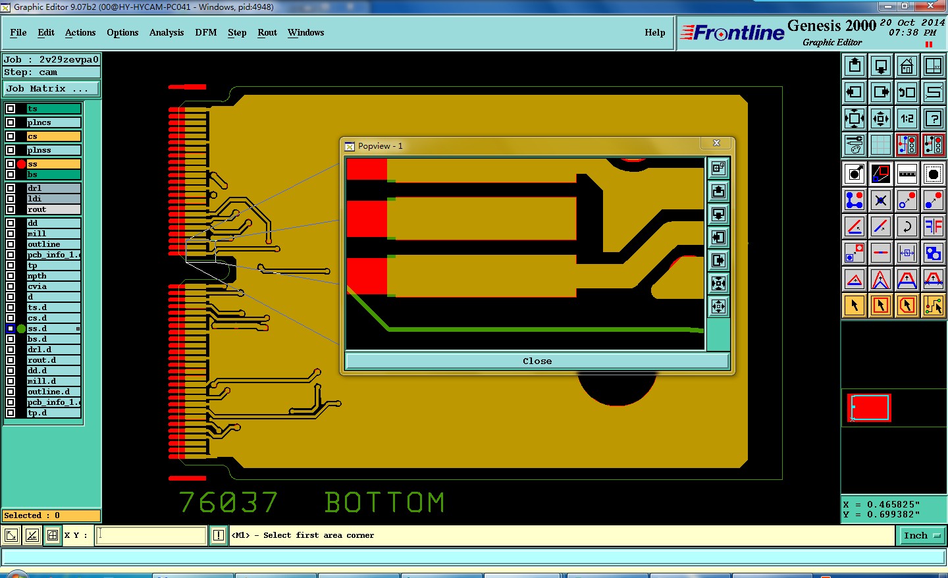
Task: Click the Popview pan down icon
Action: coord(718,215)
